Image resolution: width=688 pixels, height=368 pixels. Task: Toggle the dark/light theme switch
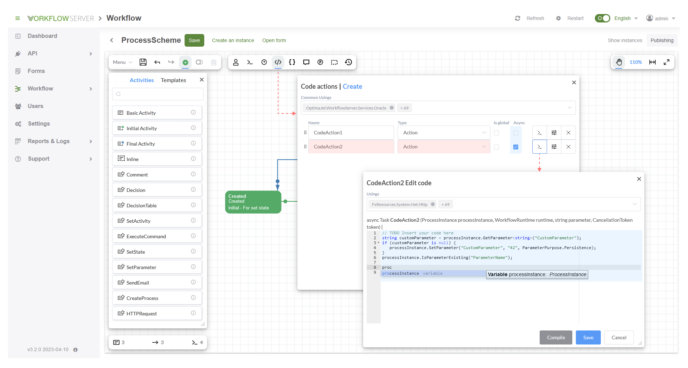603,18
